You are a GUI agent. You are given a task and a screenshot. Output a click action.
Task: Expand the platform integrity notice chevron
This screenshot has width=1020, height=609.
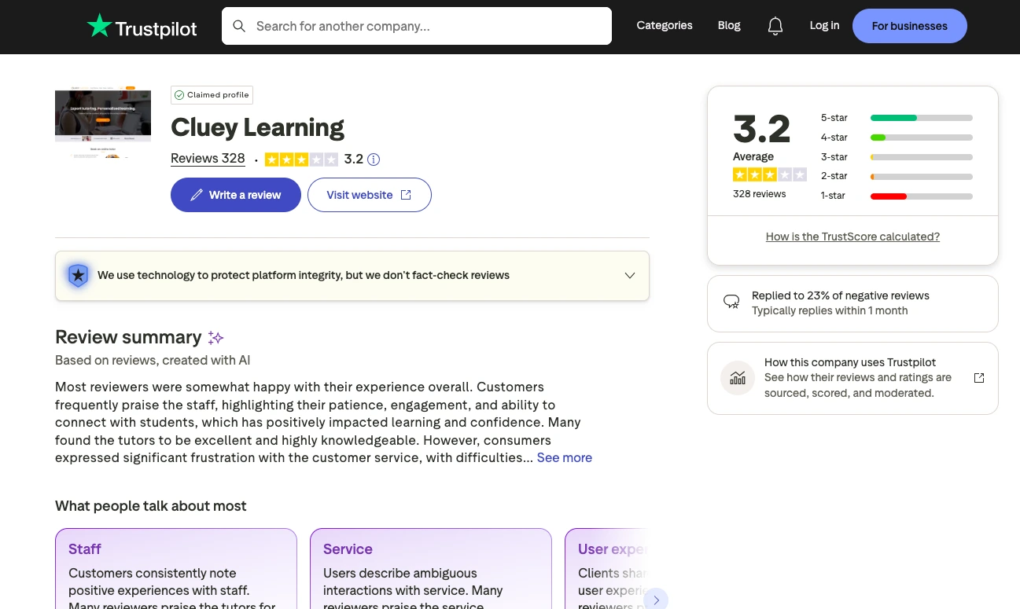[629, 275]
